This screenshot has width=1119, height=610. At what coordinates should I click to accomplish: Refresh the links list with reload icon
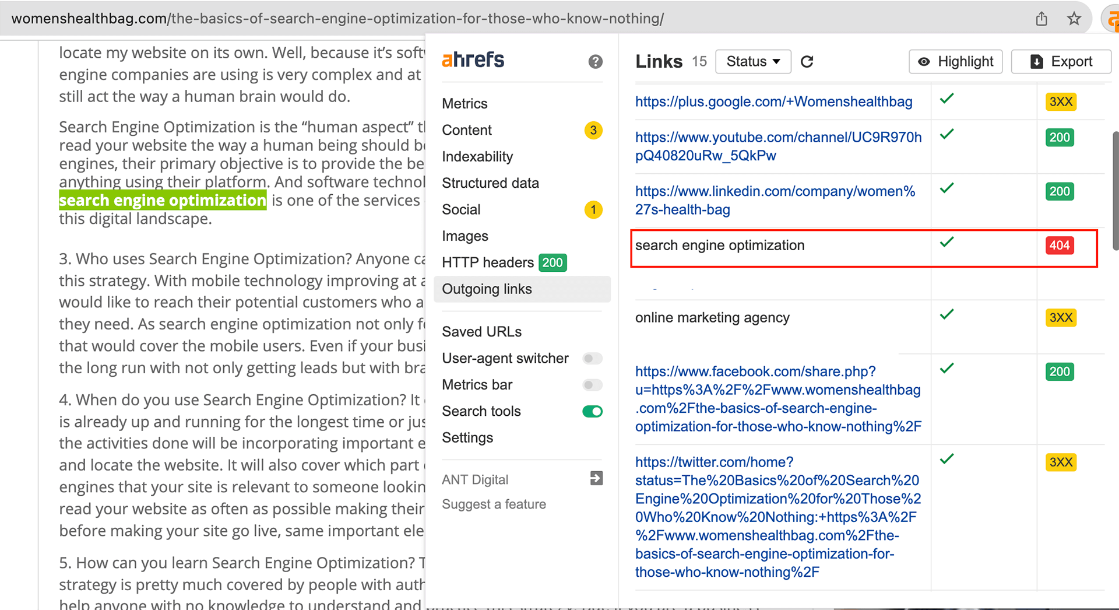[x=807, y=62]
